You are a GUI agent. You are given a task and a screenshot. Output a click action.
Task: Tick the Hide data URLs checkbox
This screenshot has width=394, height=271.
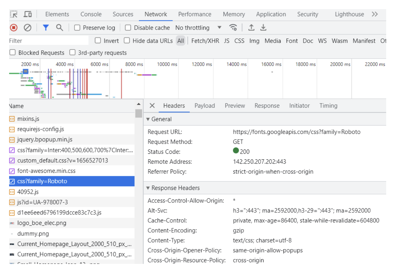point(127,41)
